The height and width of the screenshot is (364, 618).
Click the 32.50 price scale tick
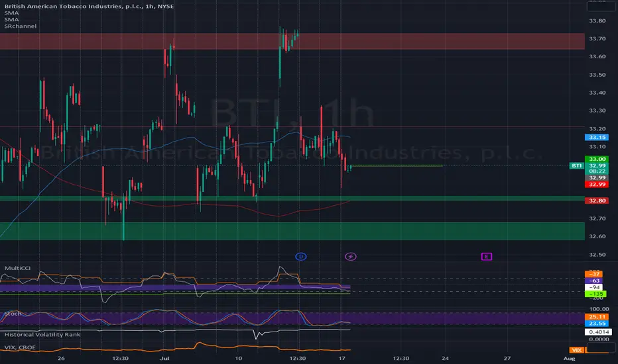coord(597,255)
